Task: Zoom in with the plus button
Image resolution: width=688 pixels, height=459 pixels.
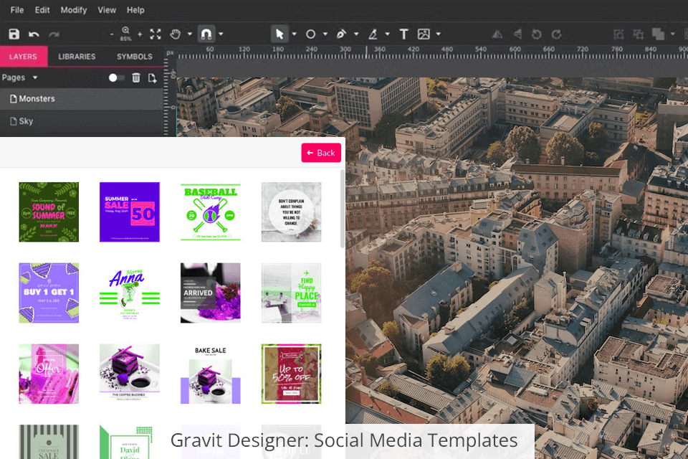Action: (x=140, y=34)
